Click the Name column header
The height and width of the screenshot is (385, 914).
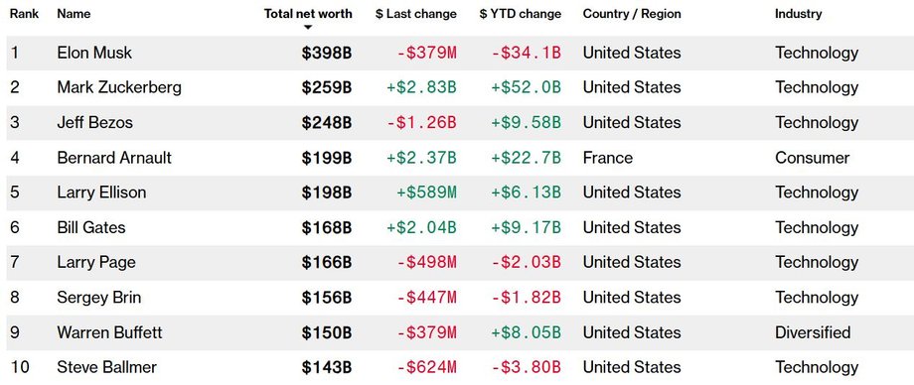[x=74, y=14]
